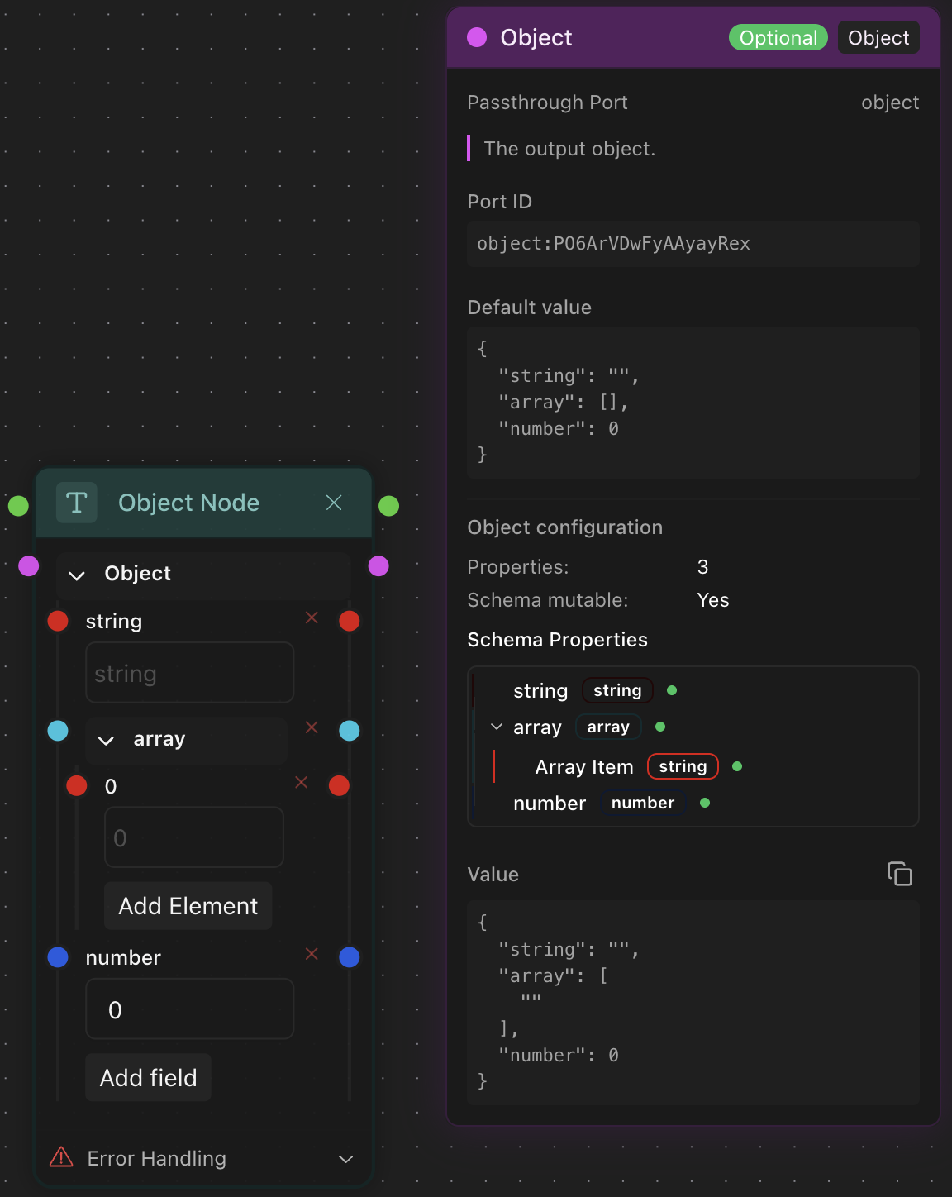Viewport: 952px width, 1197px height.
Task: Close the Object Node with X icon
Action: 334,503
